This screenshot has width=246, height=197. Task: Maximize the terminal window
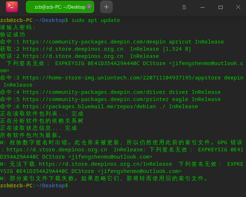point(220,7)
